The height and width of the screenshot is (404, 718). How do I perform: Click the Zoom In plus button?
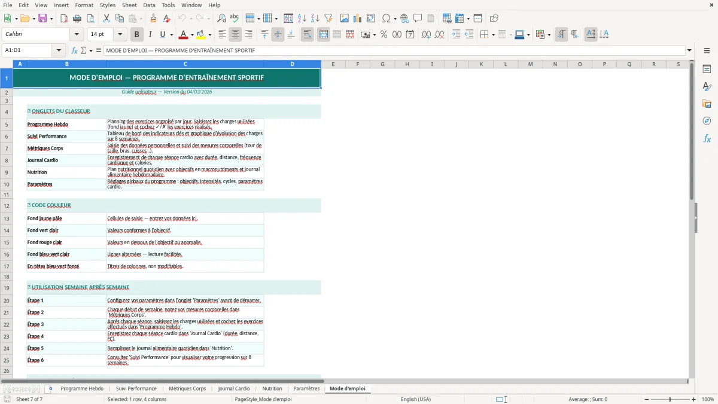coord(694,399)
